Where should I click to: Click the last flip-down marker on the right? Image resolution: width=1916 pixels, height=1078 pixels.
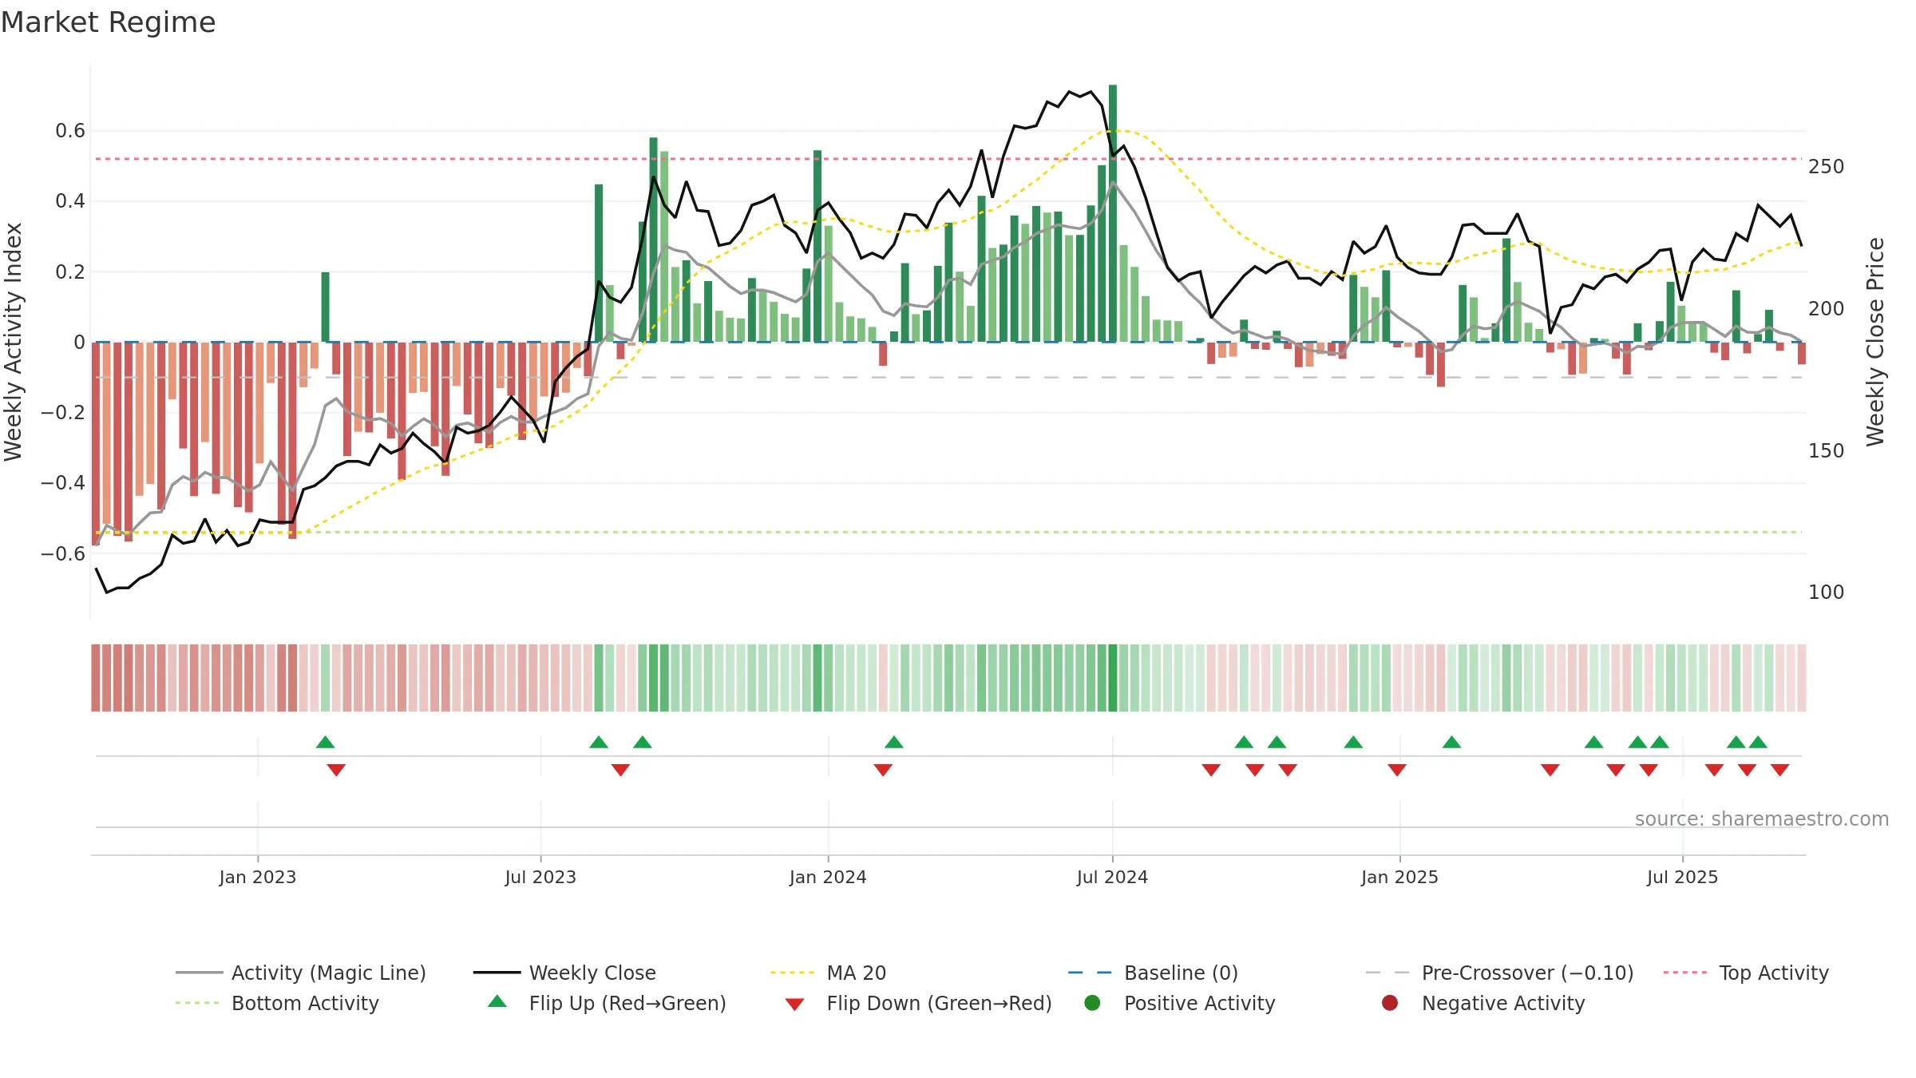coord(1780,770)
